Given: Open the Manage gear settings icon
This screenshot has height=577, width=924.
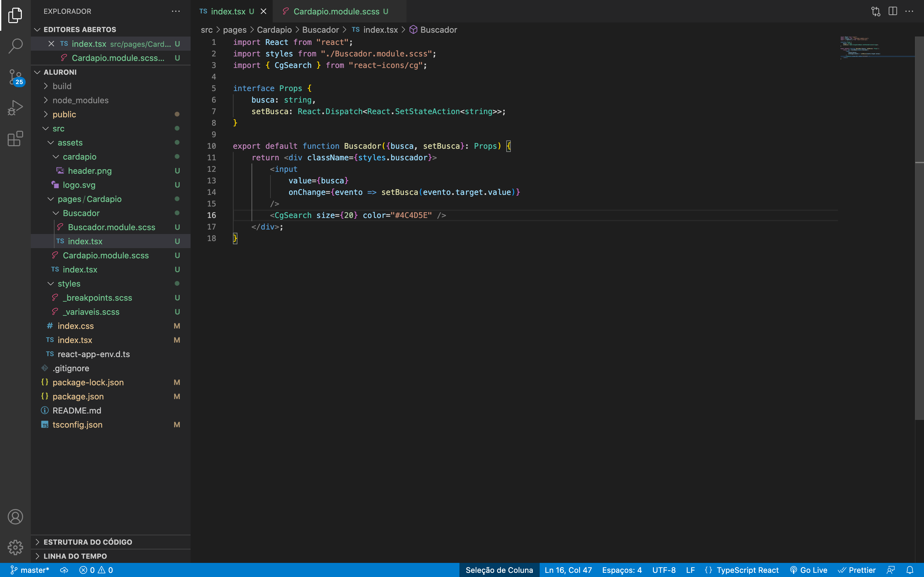Looking at the screenshot, I should 15,547.
